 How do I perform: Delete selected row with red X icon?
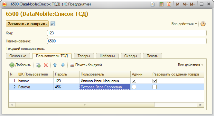point(46,65)
